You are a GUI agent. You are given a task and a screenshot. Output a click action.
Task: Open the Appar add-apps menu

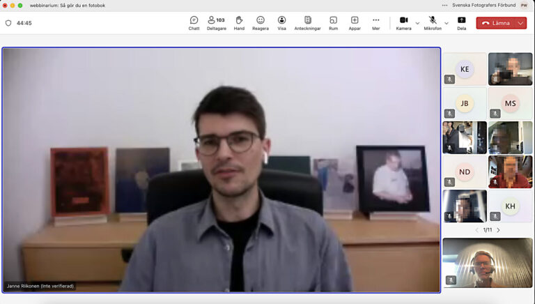[x=355, y=23]
